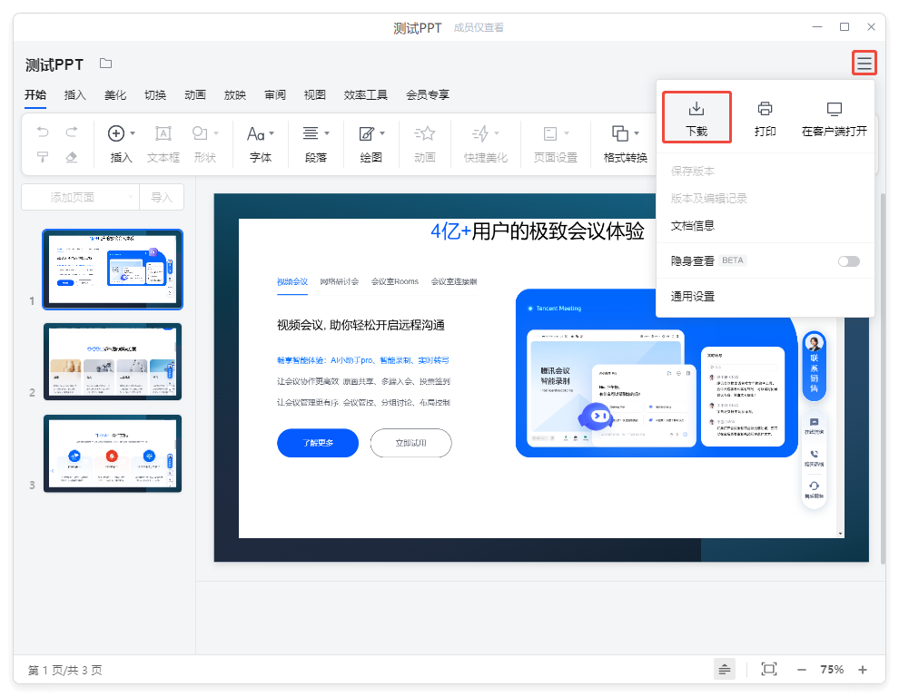Select slide 2 thumbnail
Image resolution: width=899 pixels, height=697 pixels.
[x=113, y=361]
